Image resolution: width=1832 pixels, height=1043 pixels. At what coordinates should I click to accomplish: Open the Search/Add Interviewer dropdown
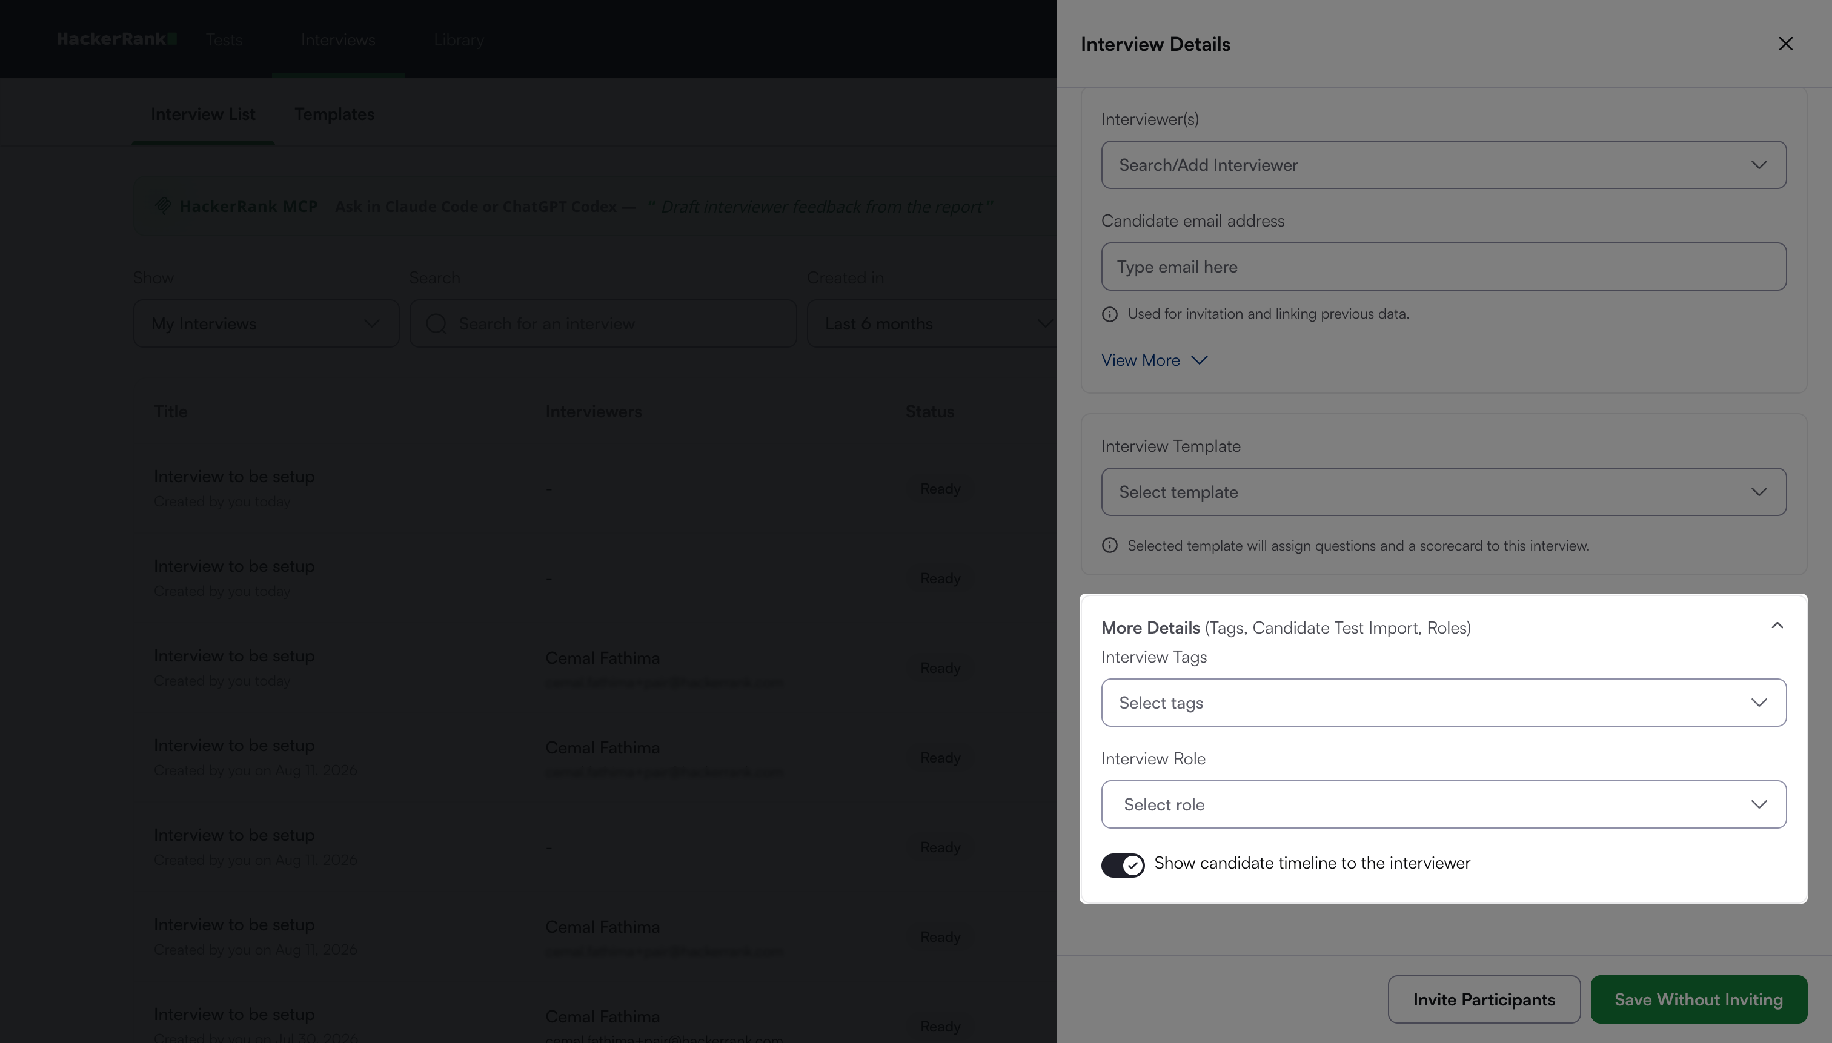coord(1444,165)
